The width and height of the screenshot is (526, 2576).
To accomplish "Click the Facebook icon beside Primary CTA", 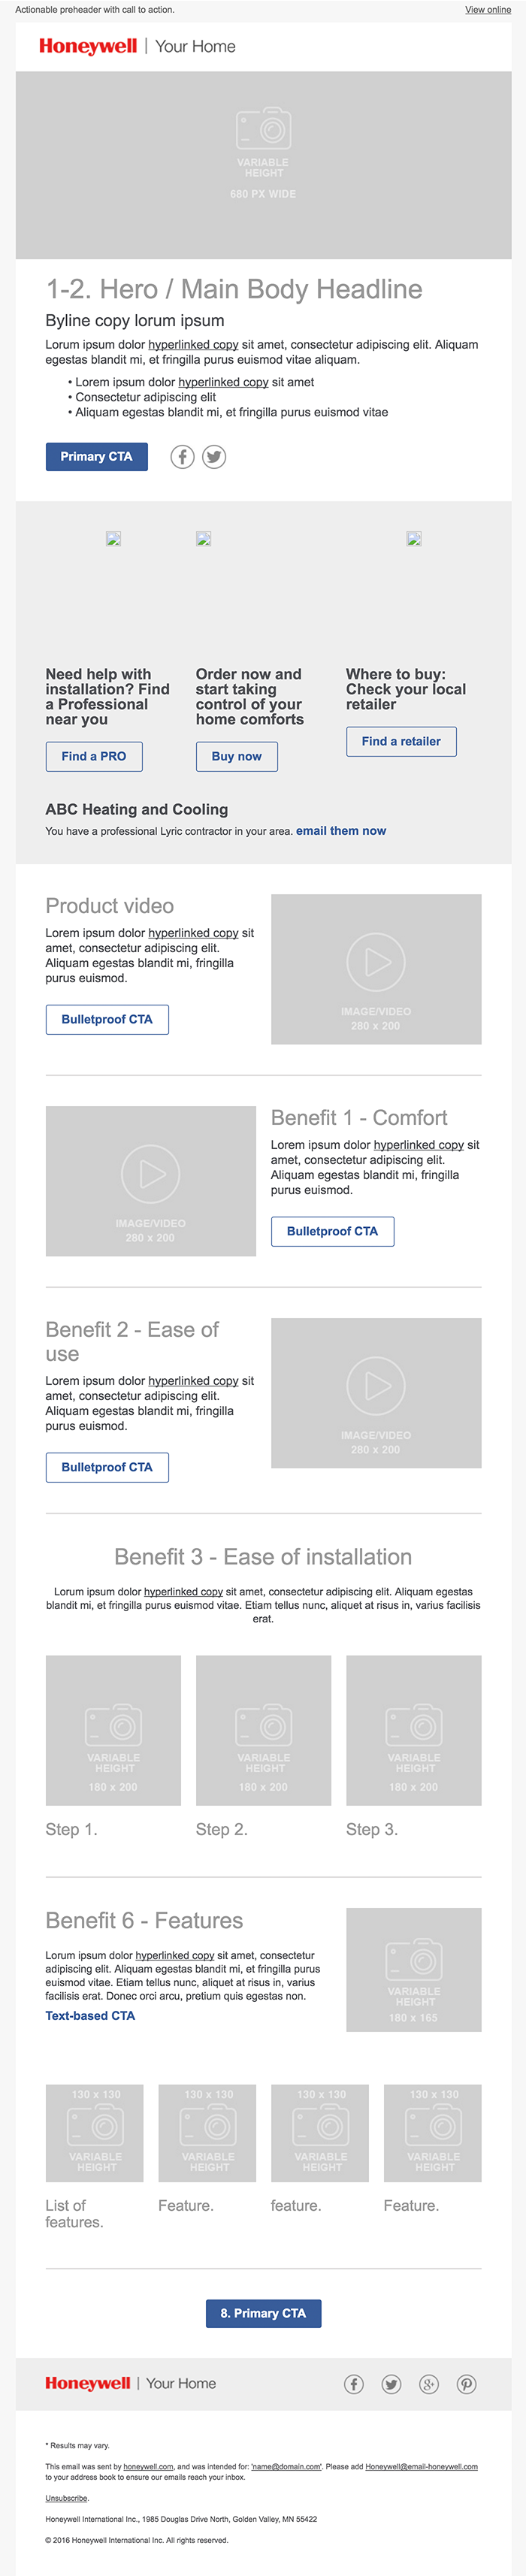I will [x=182, y=457].
